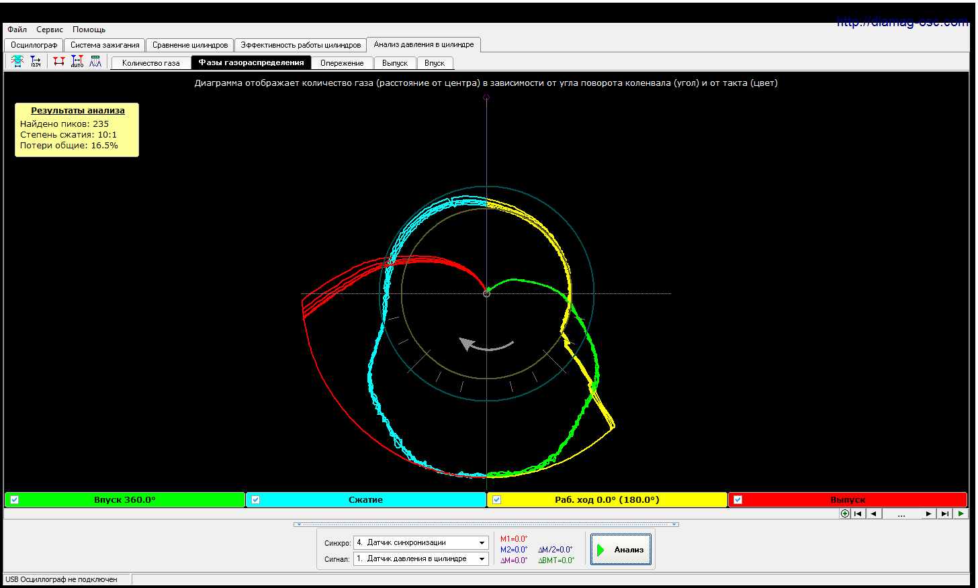
Task: Select the Фазы газораспределения sub-tab
Action: pos(251,62)
